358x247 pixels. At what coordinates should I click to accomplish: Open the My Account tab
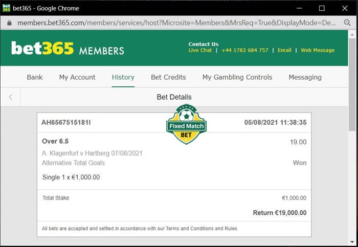77,77
